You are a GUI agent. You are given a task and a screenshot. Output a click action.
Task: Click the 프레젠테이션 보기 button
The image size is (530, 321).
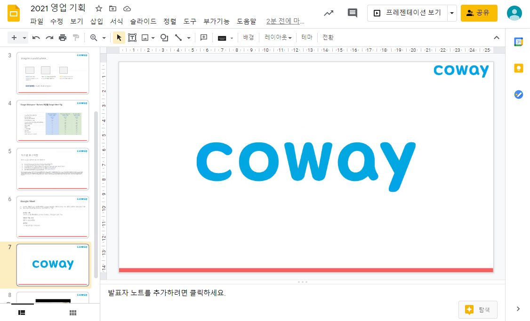407,13
